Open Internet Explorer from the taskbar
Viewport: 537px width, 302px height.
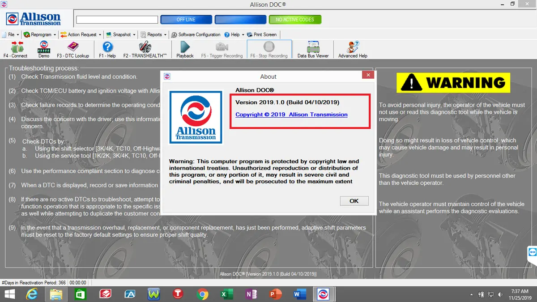pyautogui.click(x=32, y=294)
